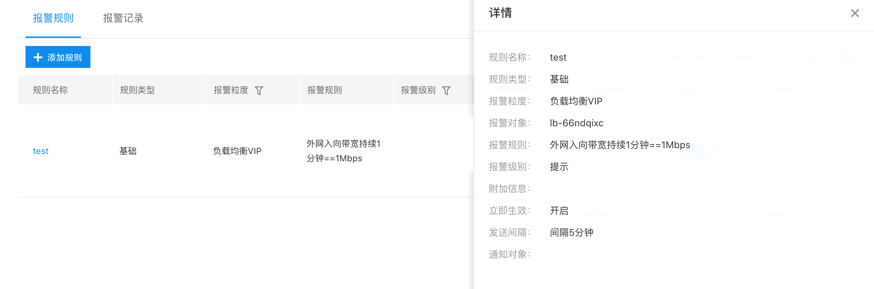Click the 报警级别 column header text
Viewport: 874px width, 289px height.
(x=418, y=90)
